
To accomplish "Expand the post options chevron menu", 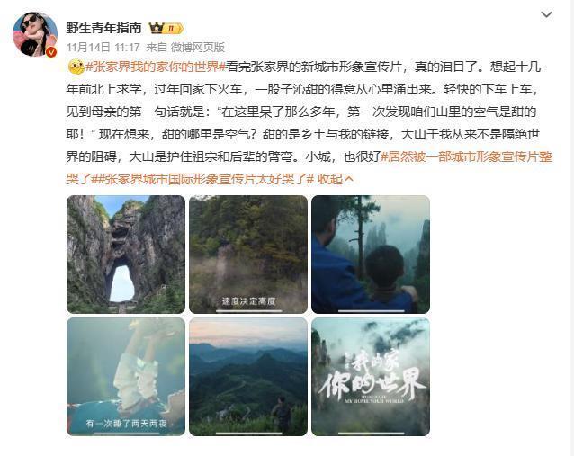I will click(x=546, y=14).
